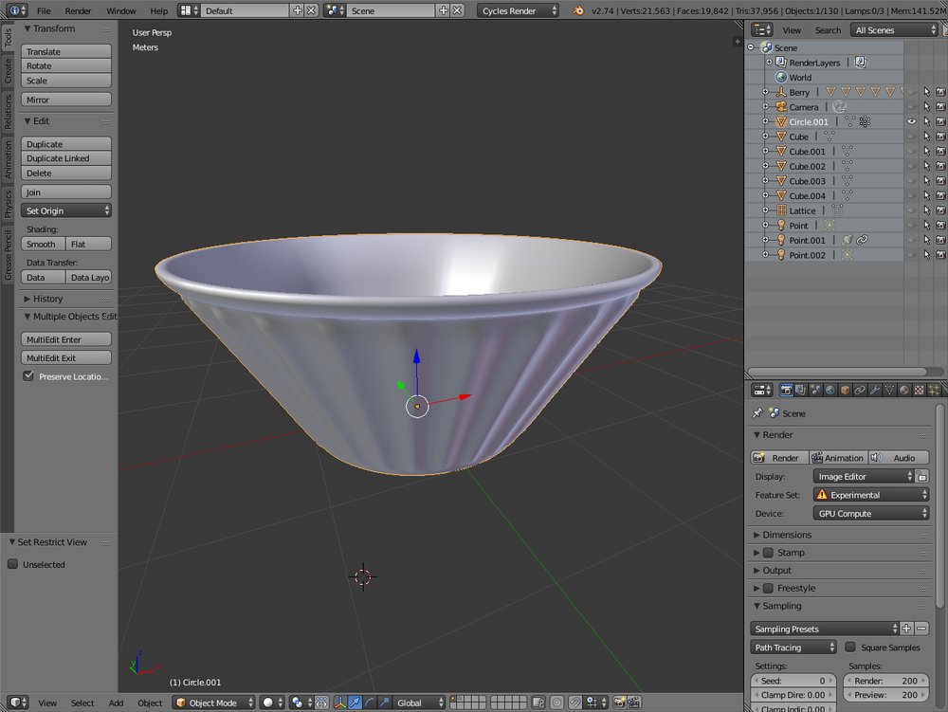This screenshot has height=712, width=948.
Task: Open the Object properties tab (cube icon)
Action: tap(845, 390)
